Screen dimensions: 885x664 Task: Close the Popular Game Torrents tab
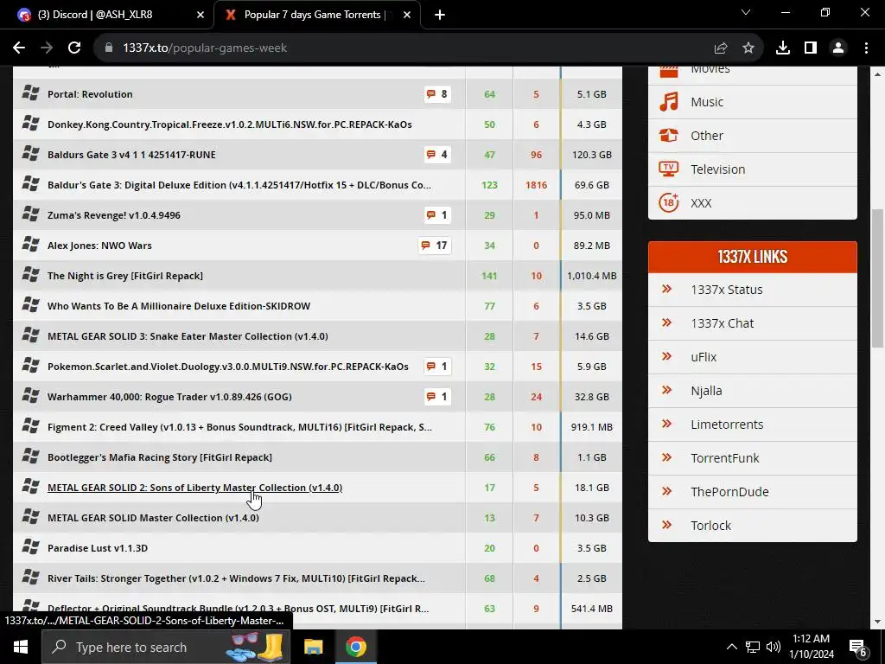point(407,15)
